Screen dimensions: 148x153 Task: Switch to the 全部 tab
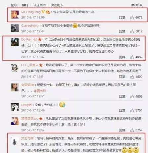[14, 5]
